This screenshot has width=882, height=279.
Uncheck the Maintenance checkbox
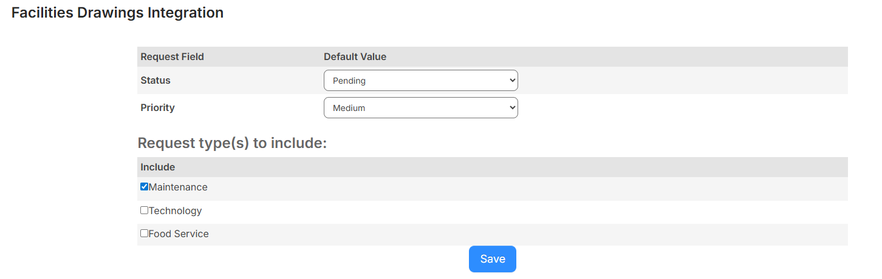(144, 187)
